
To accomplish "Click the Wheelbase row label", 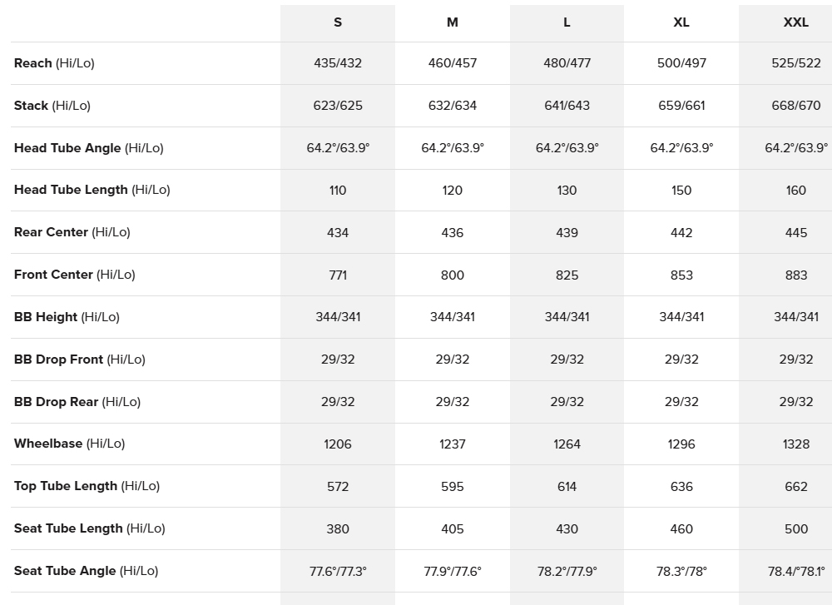I will [69, 444].
